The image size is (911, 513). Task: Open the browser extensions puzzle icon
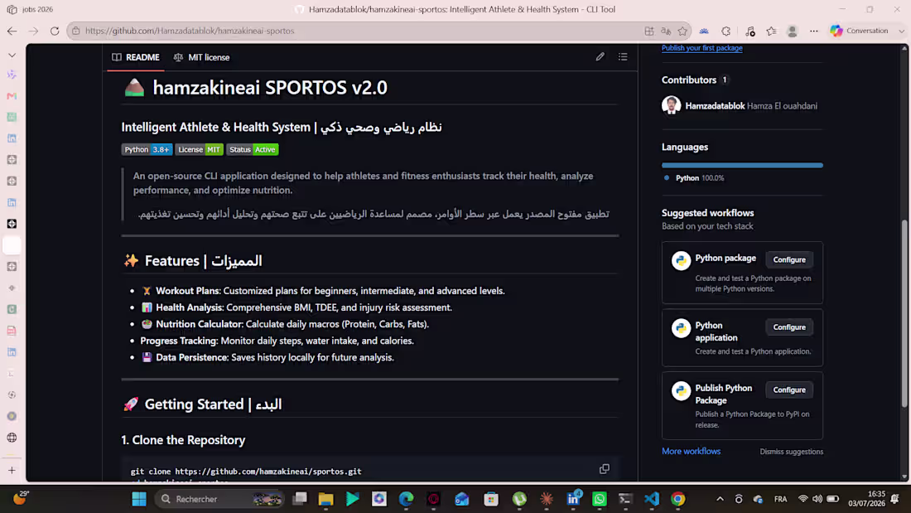point(726,31)
